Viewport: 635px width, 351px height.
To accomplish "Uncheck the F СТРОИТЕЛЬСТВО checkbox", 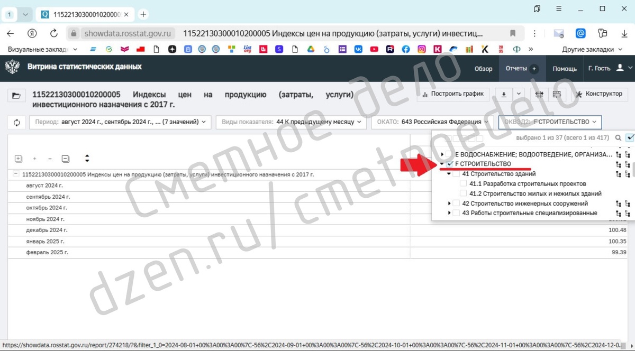I will click(449, 164).
